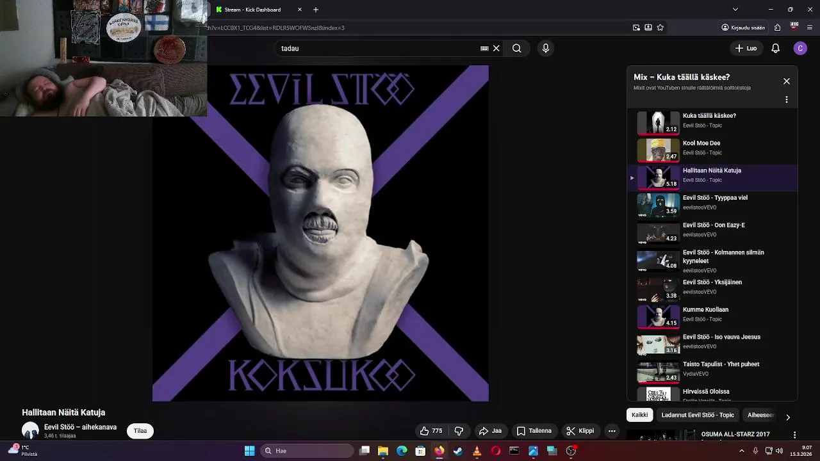820x461 pixels.
Task: Sign in via Kirjaudu sisään
Action: (743, 28)
